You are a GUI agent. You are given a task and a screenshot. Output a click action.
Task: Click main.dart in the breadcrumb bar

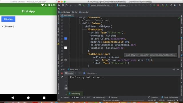pyautogui.click(x=84, y=12)
